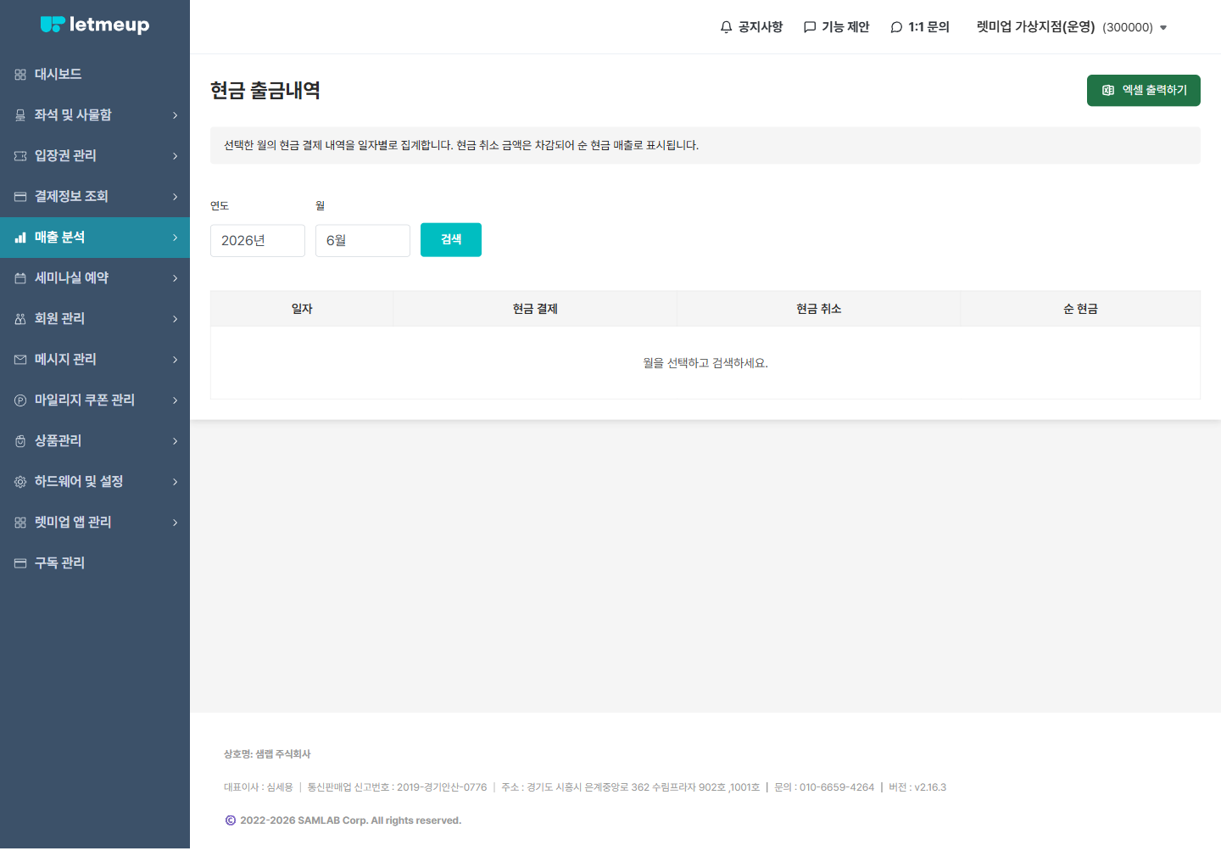Viewport: 1221px width, 862px height.
Task: Click the 좌석 및 사물함 seat icon
Action: [x=20, y=115]
